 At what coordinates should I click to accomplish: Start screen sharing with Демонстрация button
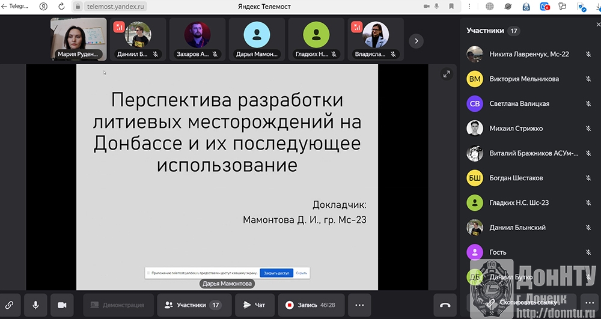[x=117, y=305]
